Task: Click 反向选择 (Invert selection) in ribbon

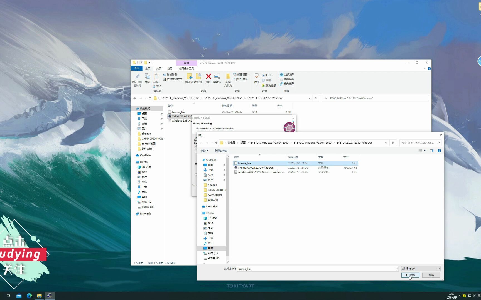Action: pyautogui.click(x=287, y=84)
